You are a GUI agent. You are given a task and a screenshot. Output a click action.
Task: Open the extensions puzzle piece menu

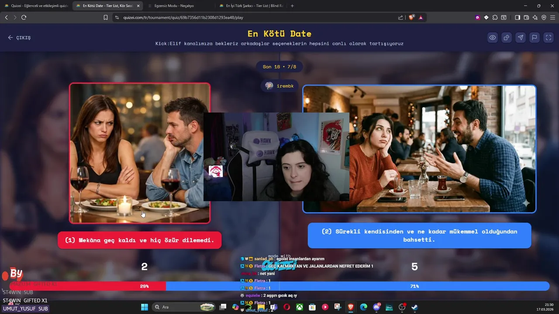495,17
